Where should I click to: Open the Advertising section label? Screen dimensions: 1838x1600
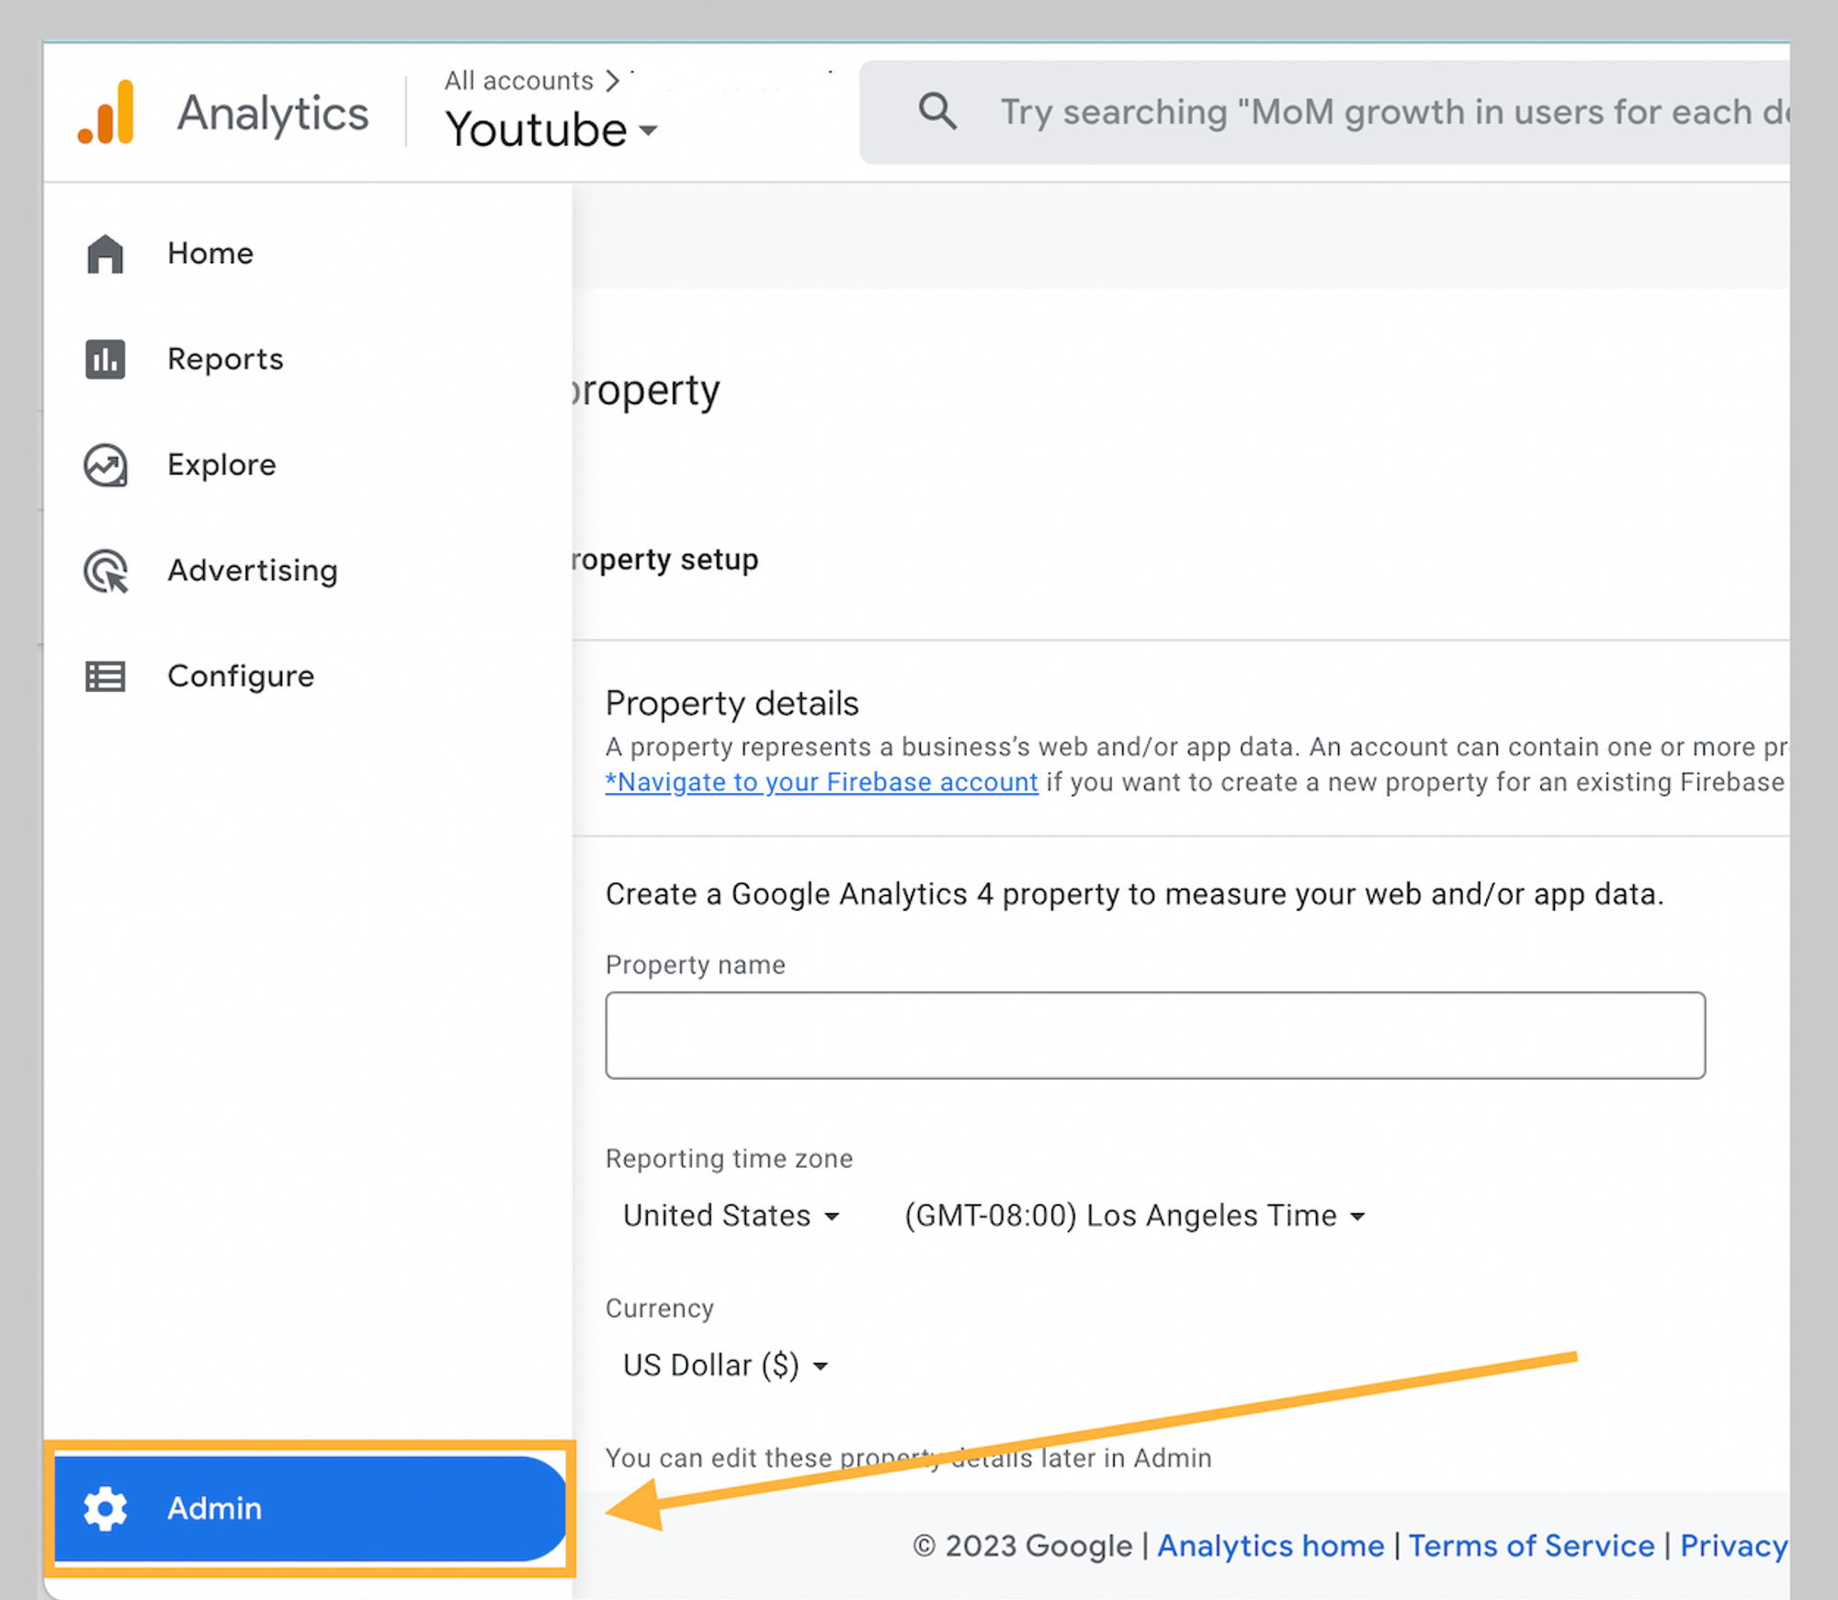pos(252,571)
